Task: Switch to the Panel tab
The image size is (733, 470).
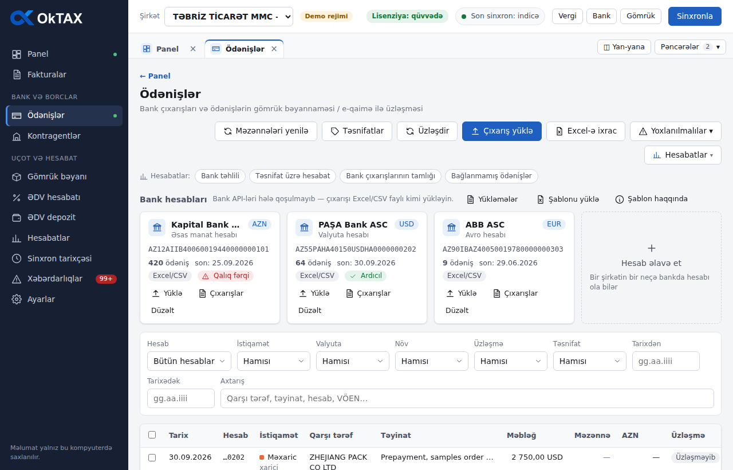Action: pos(167,49)
